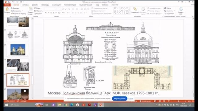Click Преобразовать в SmartArt
This screenshot has width=198, height=111.
click(101, 14)
